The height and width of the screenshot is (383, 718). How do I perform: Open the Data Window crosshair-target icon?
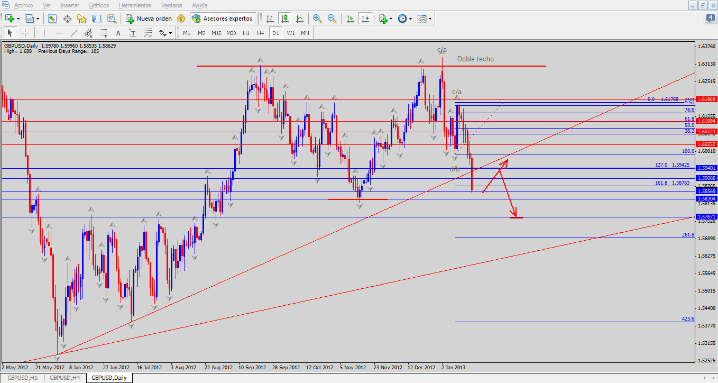point(67,19)
